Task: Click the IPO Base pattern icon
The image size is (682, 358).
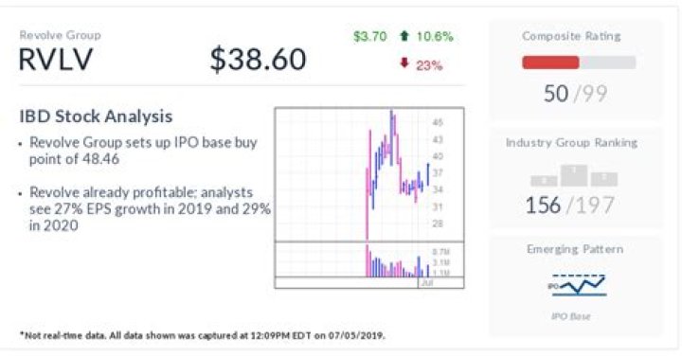Action: click(x=577, y=285)
